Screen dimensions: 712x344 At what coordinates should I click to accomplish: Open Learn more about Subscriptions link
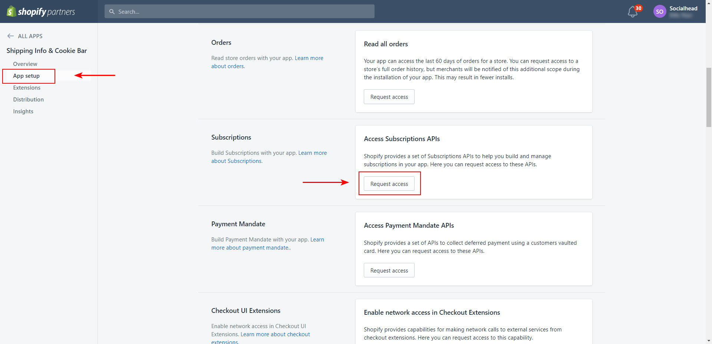pos(269,157)
